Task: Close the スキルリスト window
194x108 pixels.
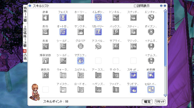Action: click(165, 6)
